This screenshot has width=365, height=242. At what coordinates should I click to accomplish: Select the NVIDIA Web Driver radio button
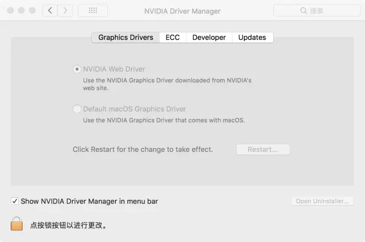pos(77,69)
